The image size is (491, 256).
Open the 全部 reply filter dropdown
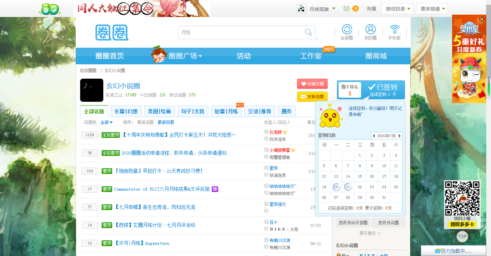point(106,122)
